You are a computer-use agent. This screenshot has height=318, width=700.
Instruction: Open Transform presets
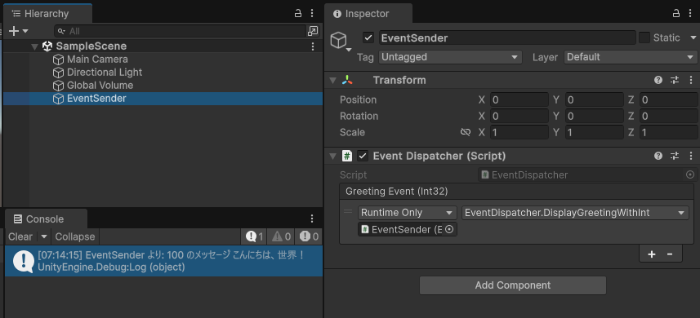tap(675, 80)
